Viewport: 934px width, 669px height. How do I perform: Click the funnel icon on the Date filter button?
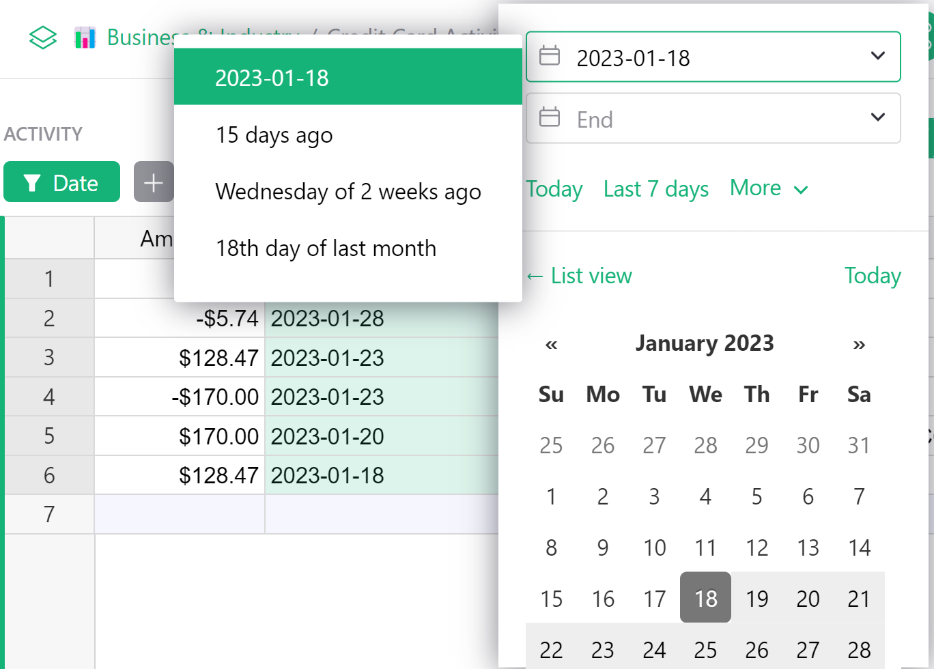[x=32, y=182]
